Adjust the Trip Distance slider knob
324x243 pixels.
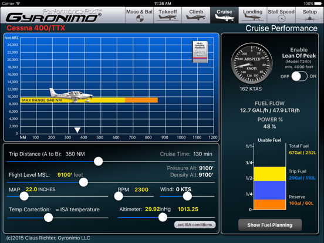point(99,161)
